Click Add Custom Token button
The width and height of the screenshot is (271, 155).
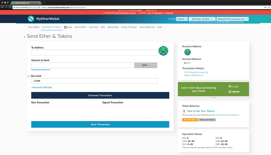click(207, 120)
